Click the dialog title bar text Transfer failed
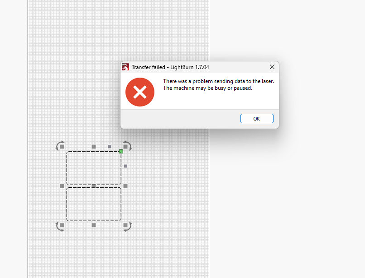This screenshot has width=365, height=278. (x=148, y=67)
